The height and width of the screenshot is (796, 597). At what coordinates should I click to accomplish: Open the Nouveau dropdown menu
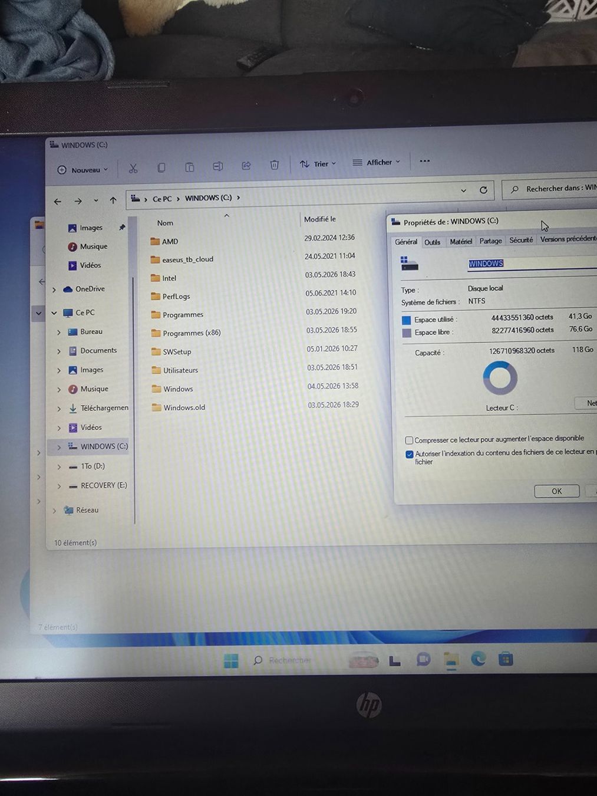83,170
